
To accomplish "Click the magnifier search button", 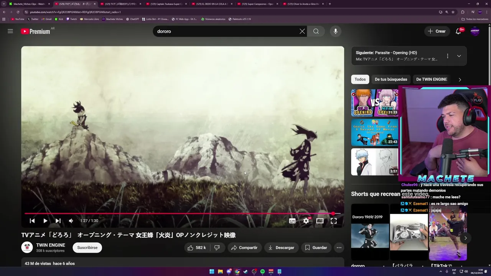I will point(316,31).
